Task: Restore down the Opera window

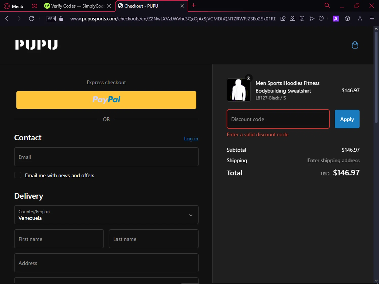Action: pyautogui.click(x=357, y=6)
